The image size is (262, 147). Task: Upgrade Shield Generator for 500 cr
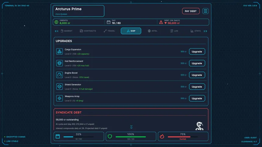pyautogui.click(x=197, y=87)
